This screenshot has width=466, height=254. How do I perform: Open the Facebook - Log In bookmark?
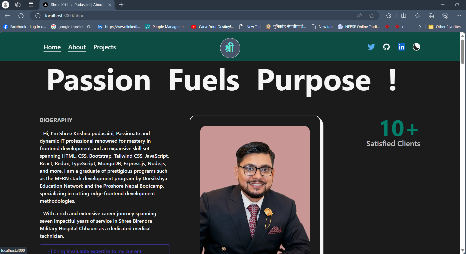pyautogui.click(x=25, y=27)
